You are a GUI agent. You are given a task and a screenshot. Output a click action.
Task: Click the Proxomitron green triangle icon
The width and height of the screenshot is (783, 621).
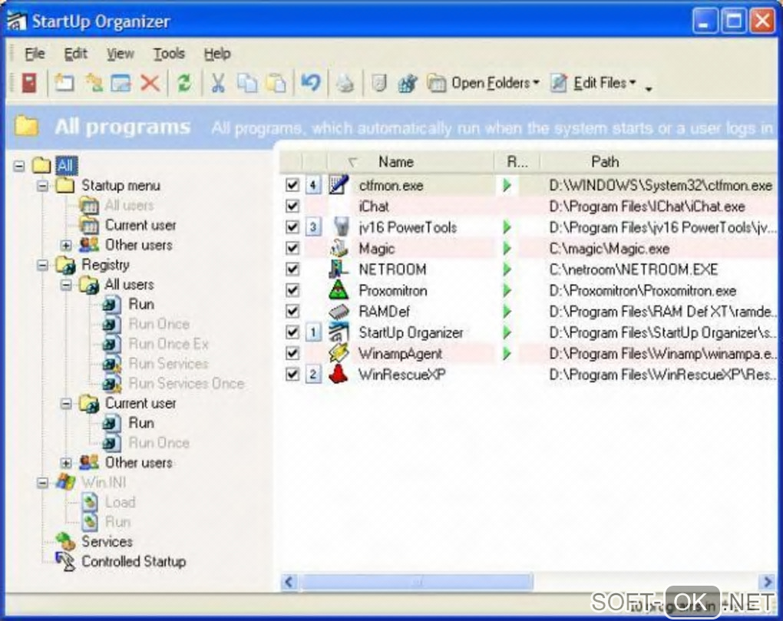point(339,290)
